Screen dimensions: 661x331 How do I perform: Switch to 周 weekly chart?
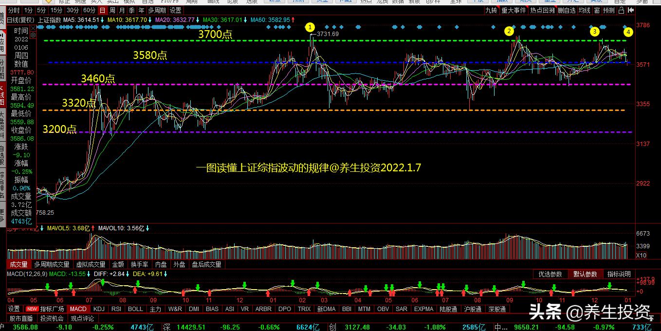pyautogui.click(x=112, y=10)
